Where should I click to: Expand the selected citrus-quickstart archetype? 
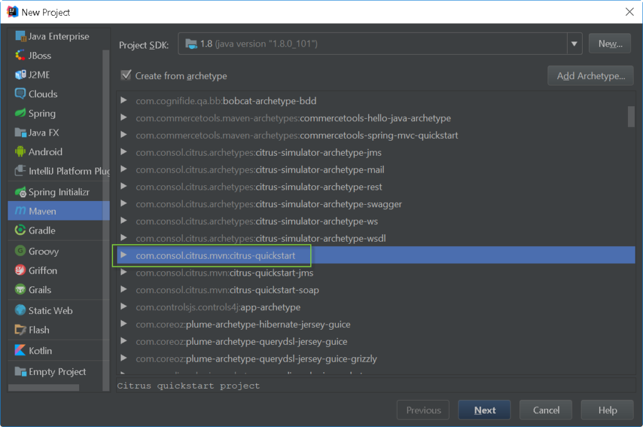[x=124, y=255]
